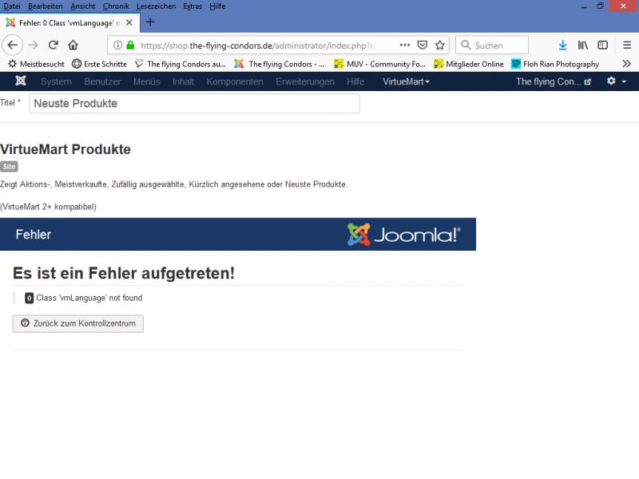Save page to Pocket
This screenshot has width=639, height=479.
tap(423, 46)
